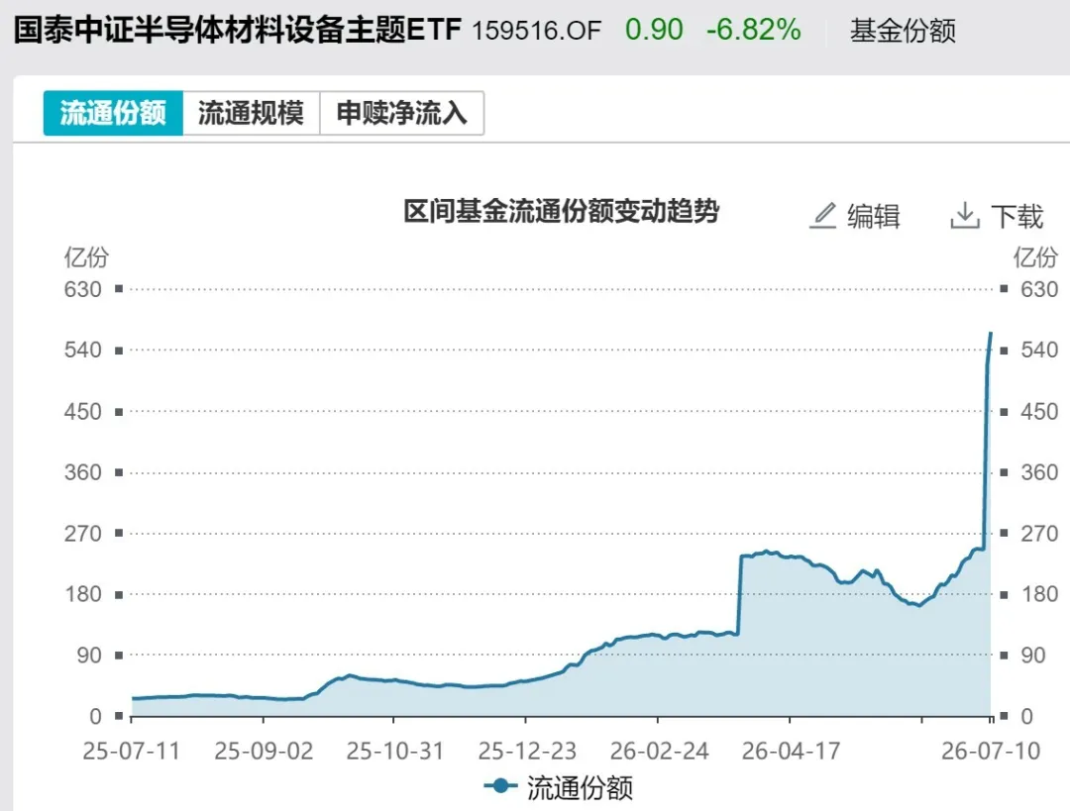1070x811 pixels.
Task: Click the 编辑 label
Action: (874, 216)
